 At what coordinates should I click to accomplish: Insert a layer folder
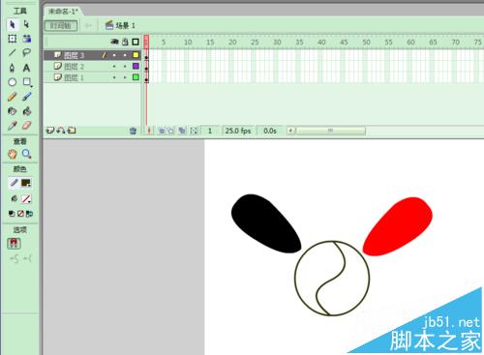72,131
